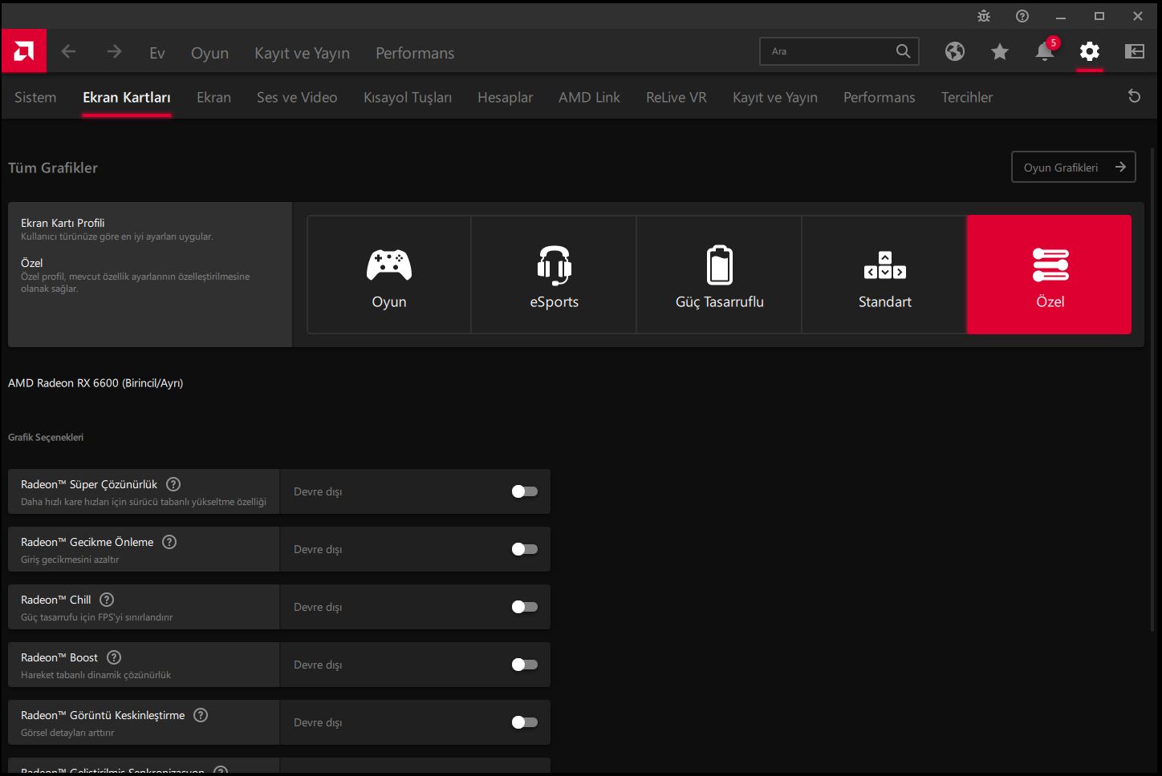The image size is (1162, 776).
Task: Enable Radeon Boost toggle
Action: click(525, 665)
